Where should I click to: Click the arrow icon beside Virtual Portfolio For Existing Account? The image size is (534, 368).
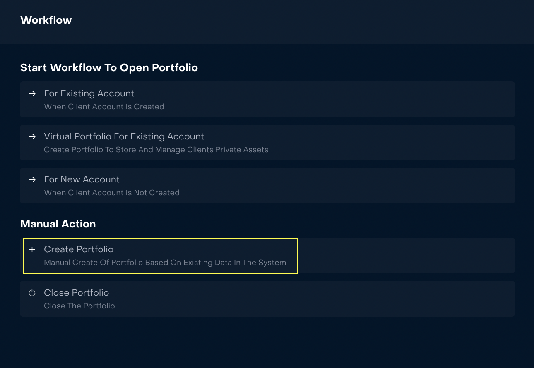(32, 137)
